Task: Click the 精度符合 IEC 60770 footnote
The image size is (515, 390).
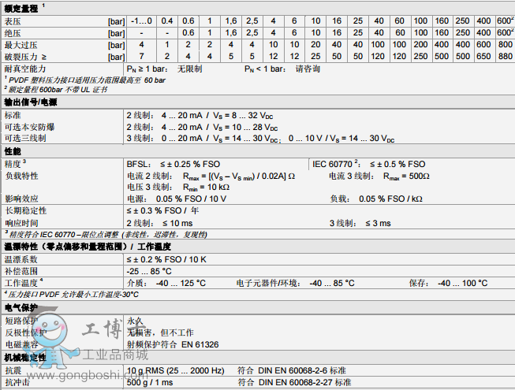Action: coord(106,235)
